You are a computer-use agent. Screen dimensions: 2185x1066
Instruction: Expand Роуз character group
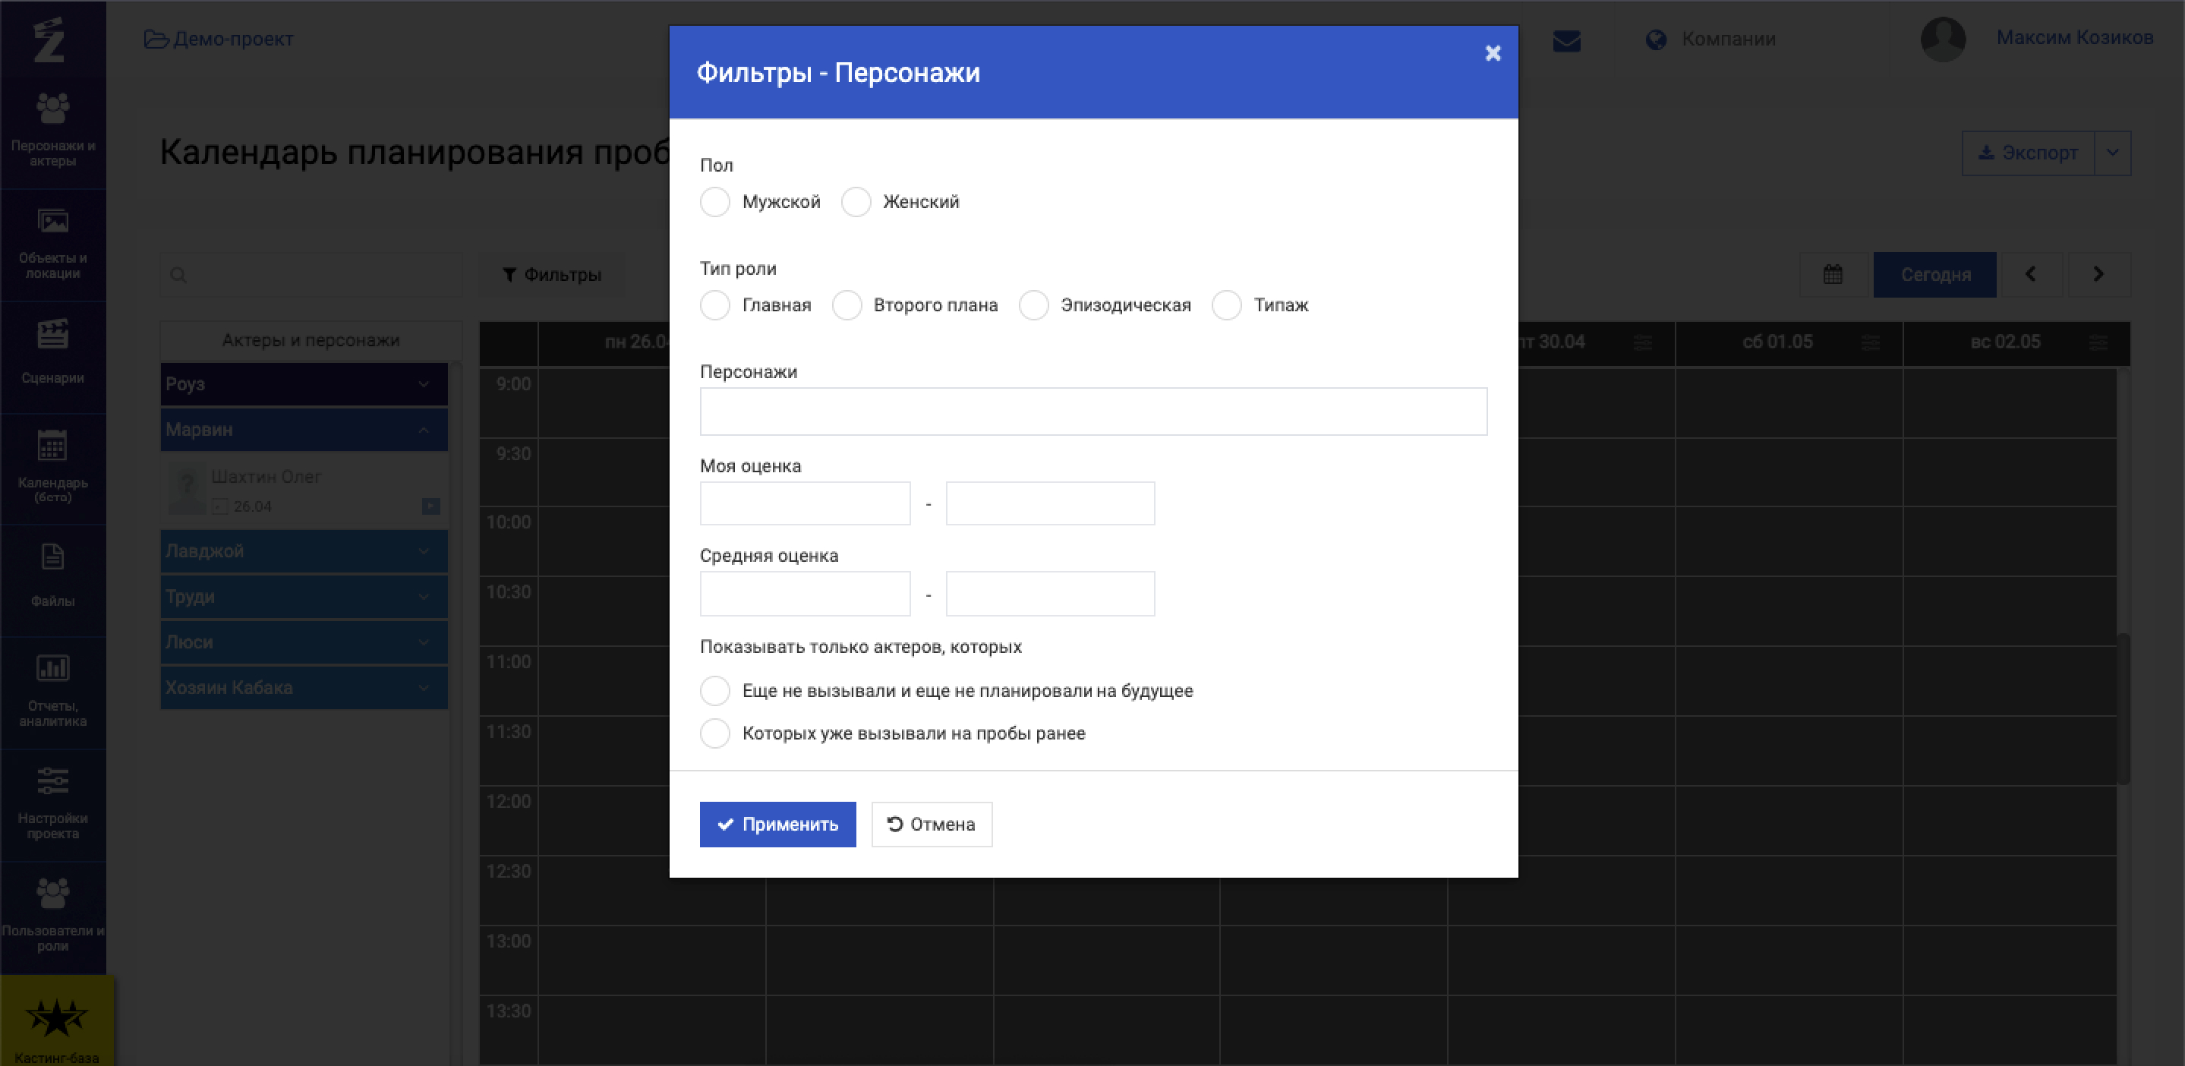(304, 384)
